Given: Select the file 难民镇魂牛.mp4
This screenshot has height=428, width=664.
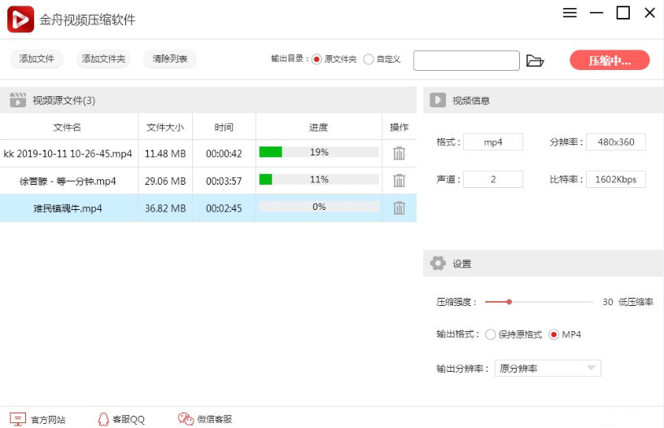Looking at the screenshot, I should pos(68,208).
